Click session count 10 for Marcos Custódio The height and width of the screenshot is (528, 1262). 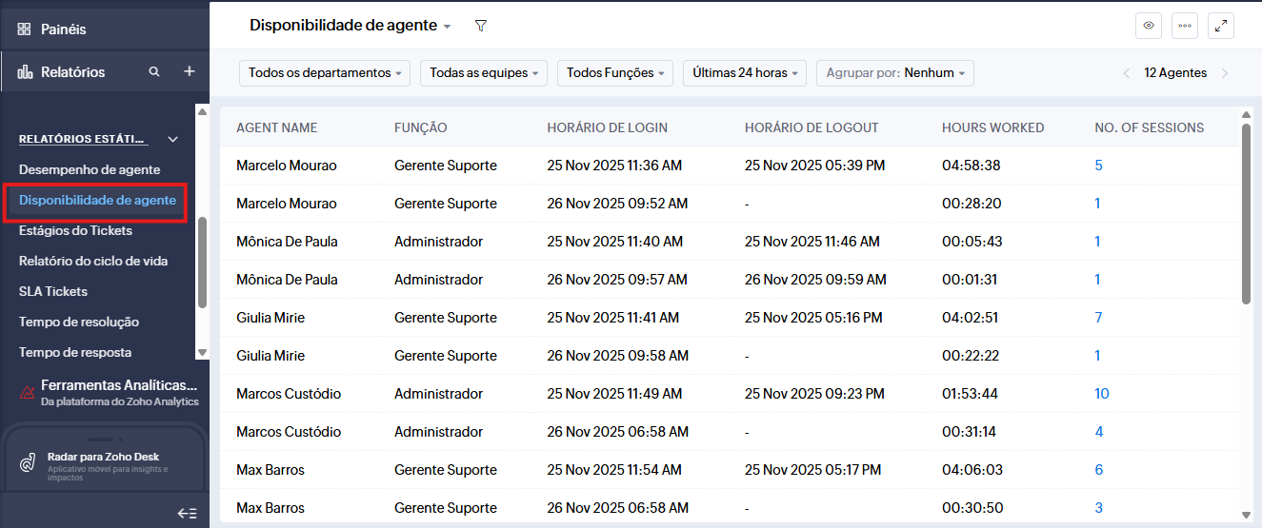coord(1102,394)
